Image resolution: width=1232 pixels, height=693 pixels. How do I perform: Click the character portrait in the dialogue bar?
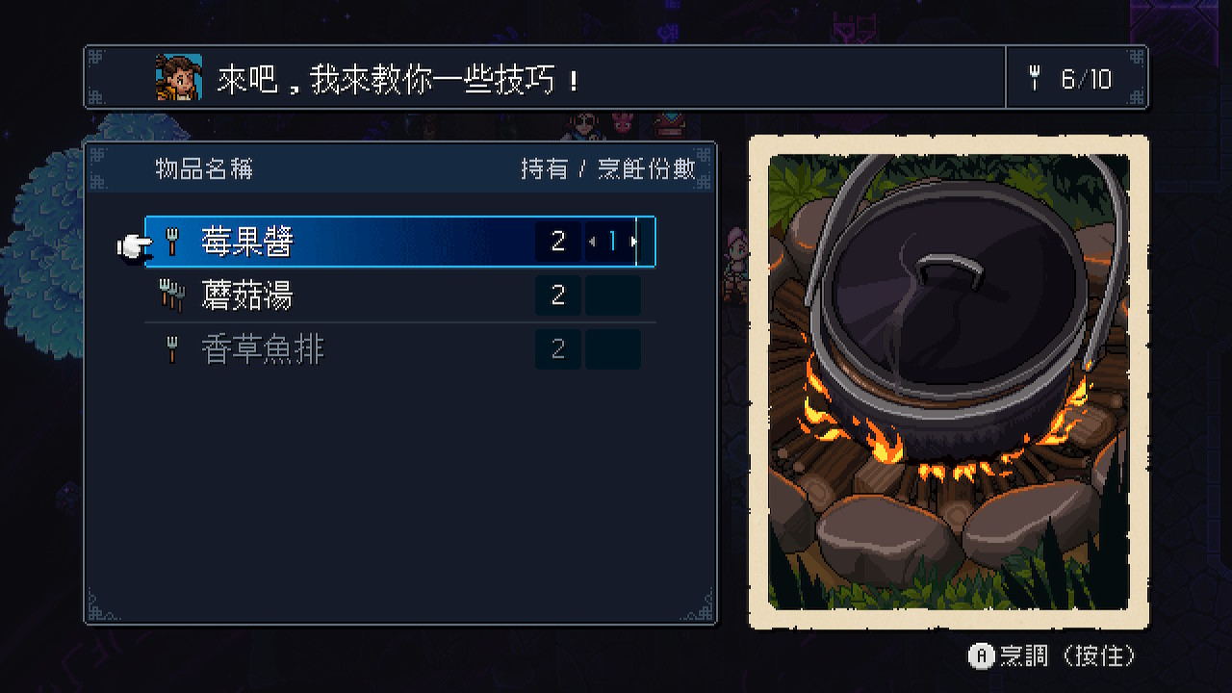[179, 77]
